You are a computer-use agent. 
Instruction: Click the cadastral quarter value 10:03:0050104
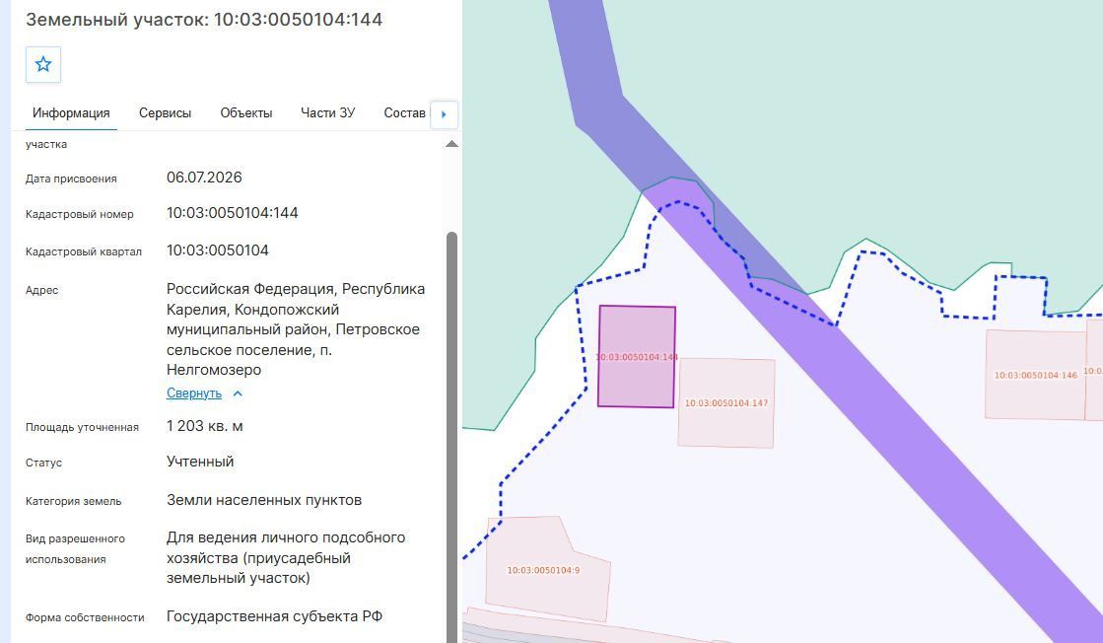[x=218, y=250]
